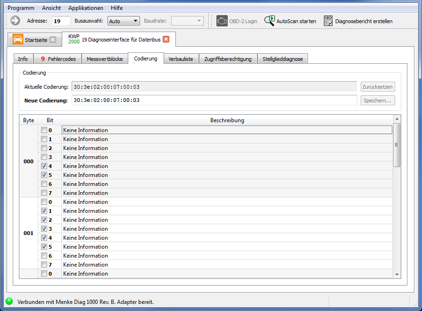Click the gray arrow connect icon
Viewport: 422px width, 311px height.
tap(15, 21)
